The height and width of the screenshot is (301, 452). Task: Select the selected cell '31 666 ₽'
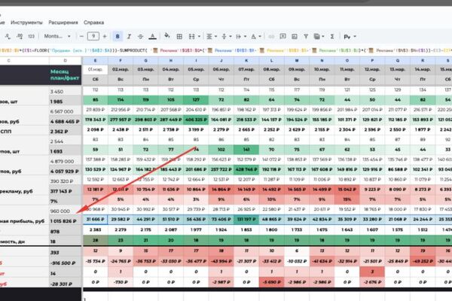click(x=95, y=220)
